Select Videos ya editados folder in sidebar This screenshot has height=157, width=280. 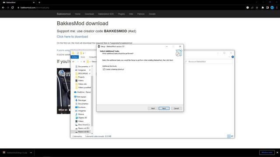(x=84, y=88)
